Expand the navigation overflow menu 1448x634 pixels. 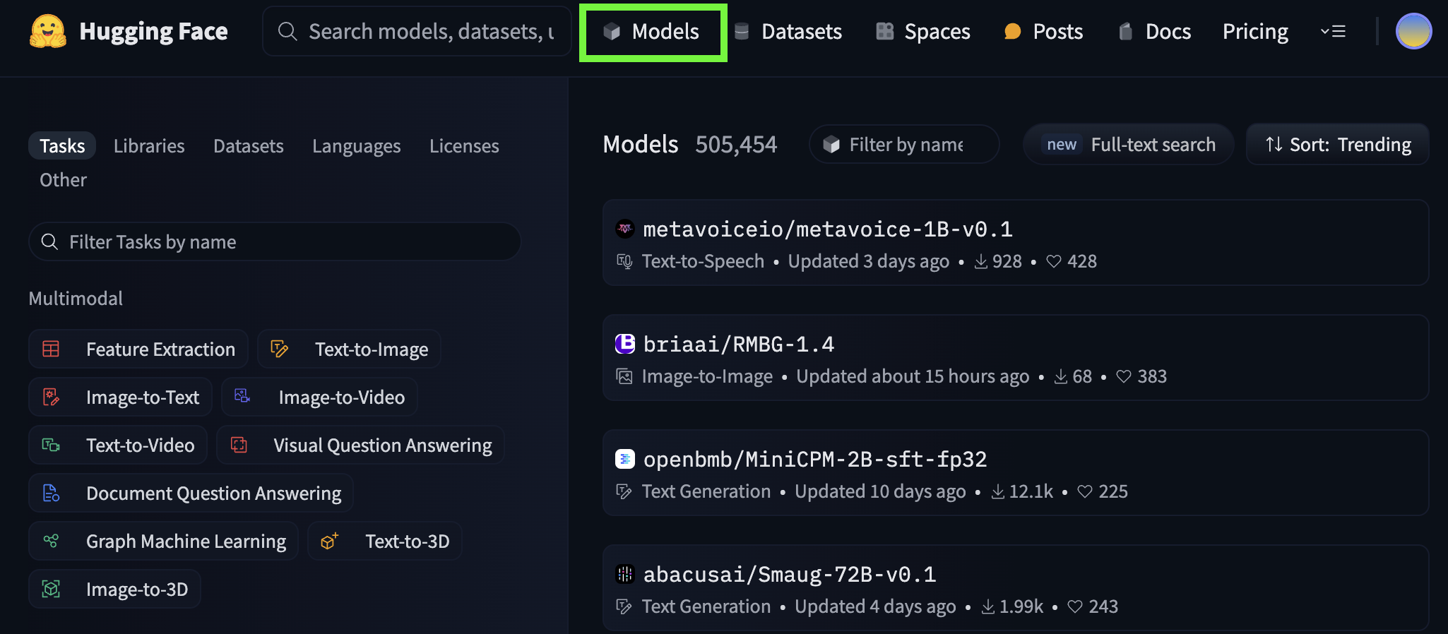click(x=1333, y=32)
